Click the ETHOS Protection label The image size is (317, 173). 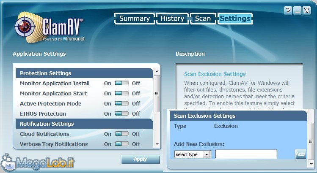tap(43, 114)
